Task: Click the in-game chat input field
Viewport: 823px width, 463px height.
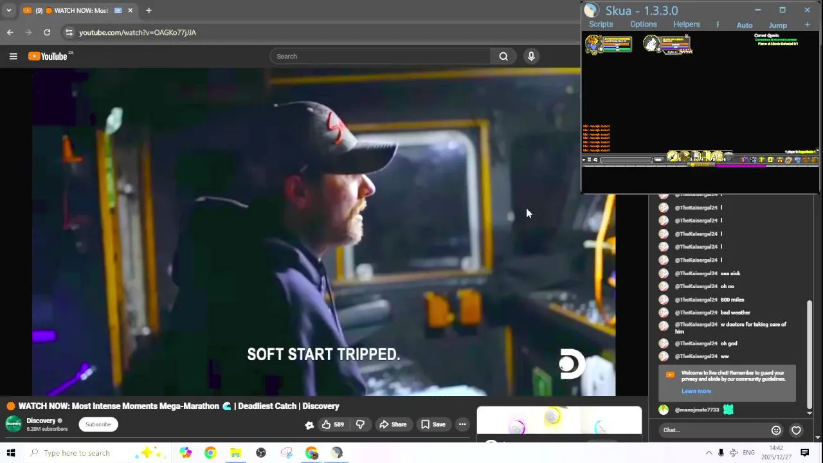Action: pos(626,159)
